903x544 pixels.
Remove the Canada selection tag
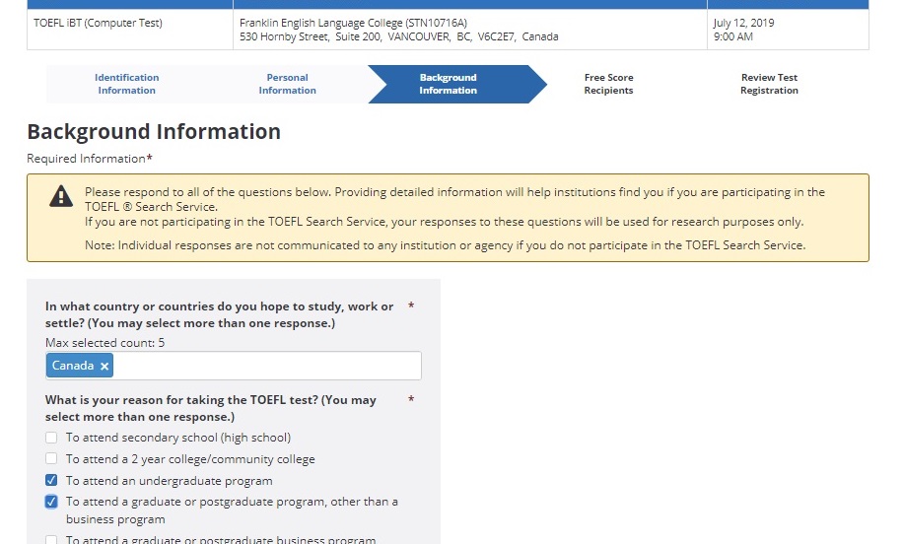coord(104,367)
